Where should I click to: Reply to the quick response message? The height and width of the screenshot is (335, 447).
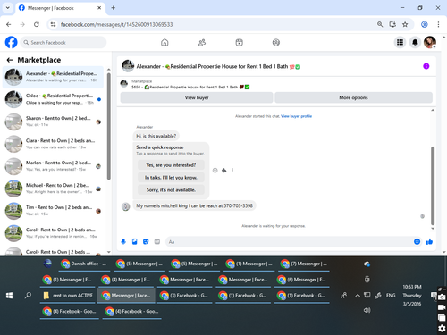[224, 171]
